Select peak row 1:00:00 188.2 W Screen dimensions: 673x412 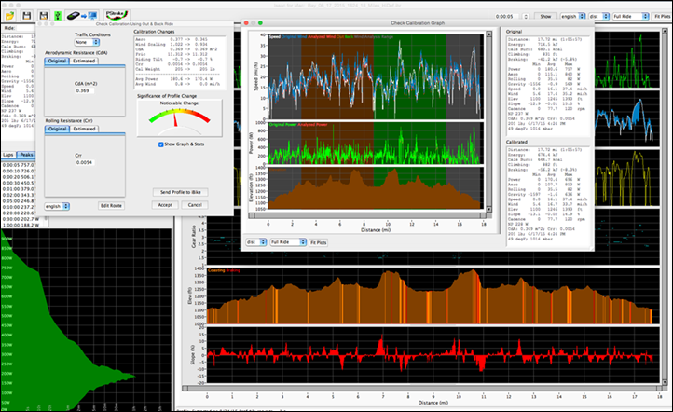pyautogui.click(x=21, y=225)
